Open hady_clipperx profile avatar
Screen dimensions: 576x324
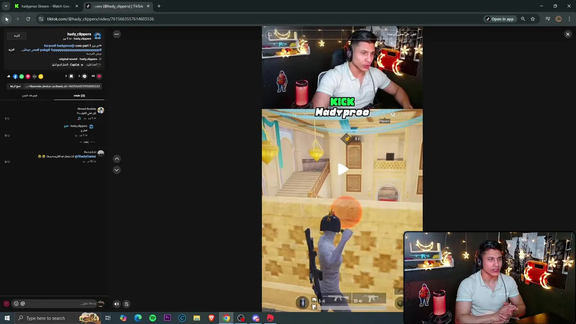tap(98, 36)
